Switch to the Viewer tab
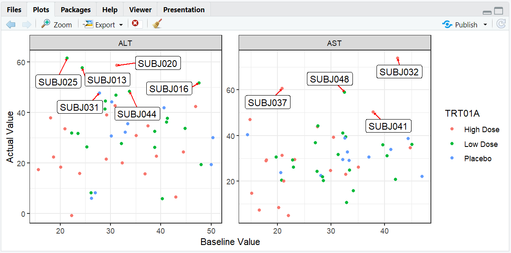The image size is (511, 253). coord(140,10)
